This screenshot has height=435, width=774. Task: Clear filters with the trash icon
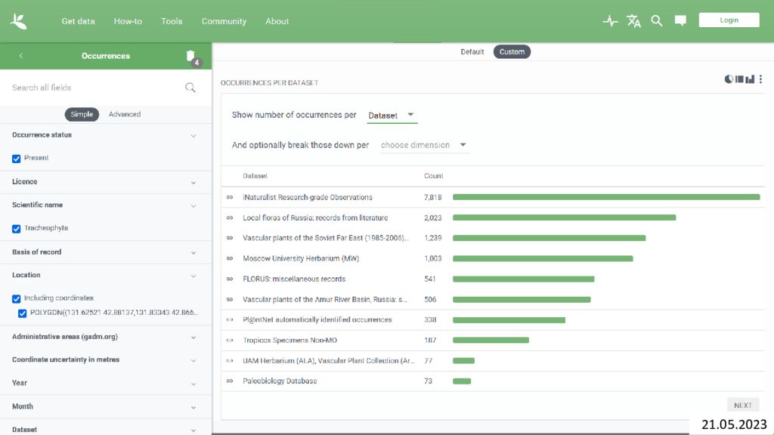[x=190, y=56]
